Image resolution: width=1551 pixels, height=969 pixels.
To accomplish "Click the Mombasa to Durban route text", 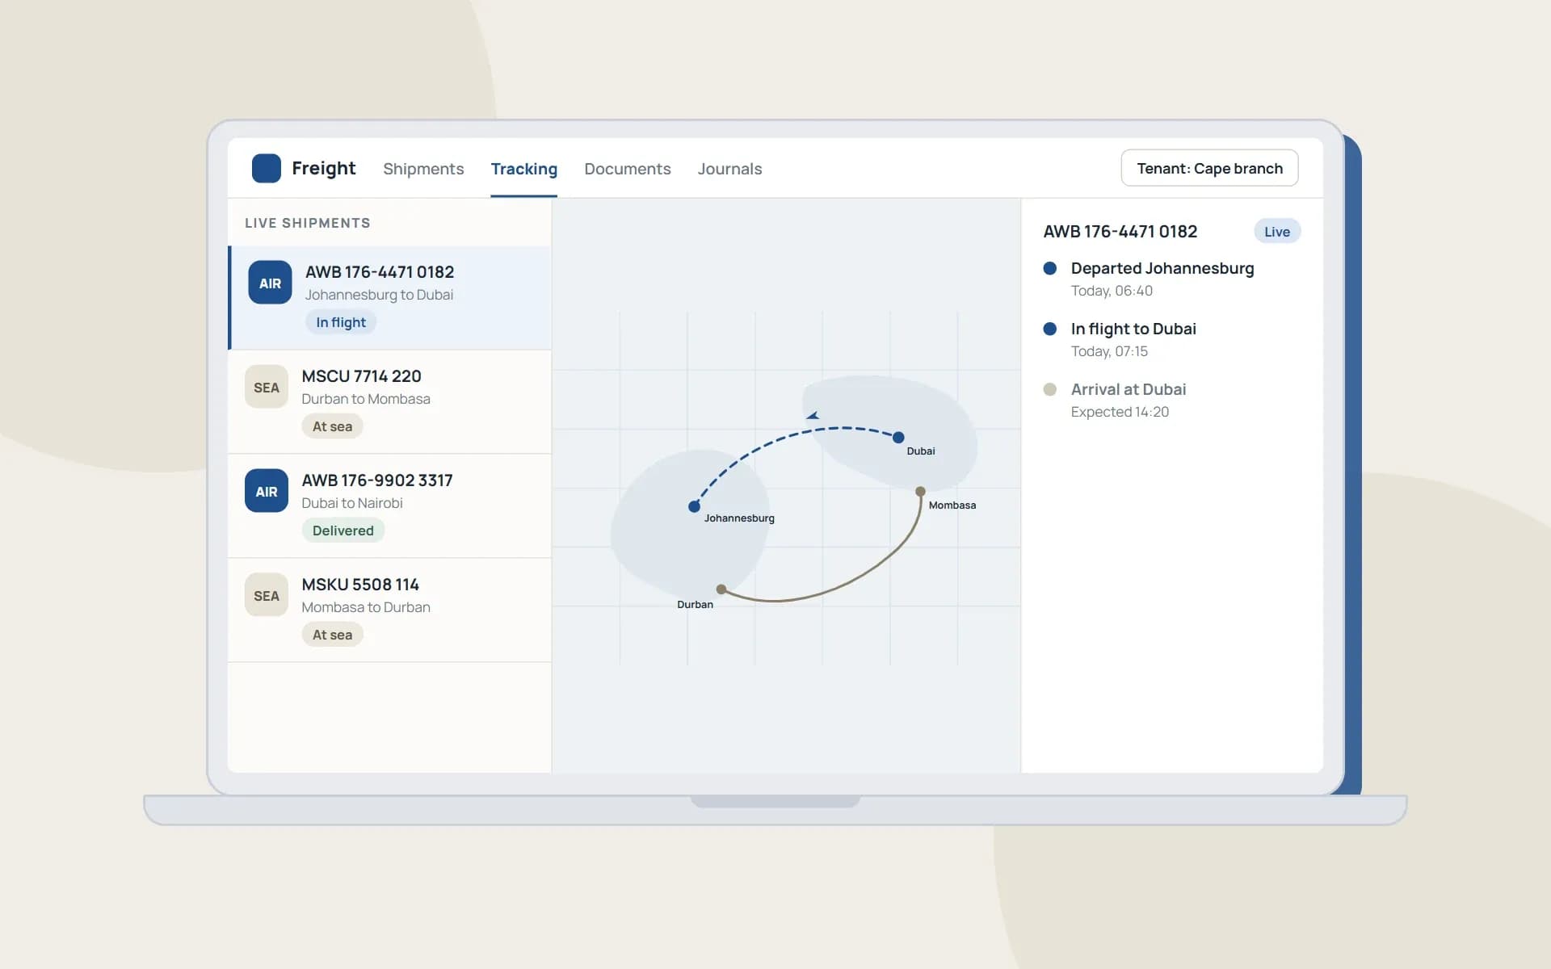I will point(366,607).
